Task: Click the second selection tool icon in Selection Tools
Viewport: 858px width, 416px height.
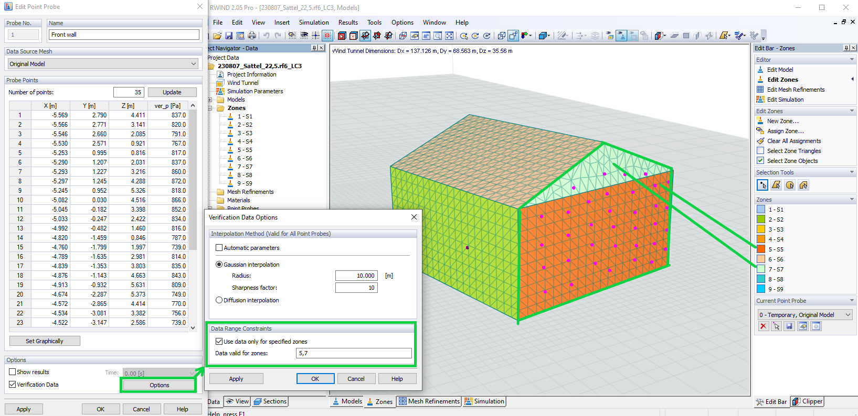Action: point(776,185)
